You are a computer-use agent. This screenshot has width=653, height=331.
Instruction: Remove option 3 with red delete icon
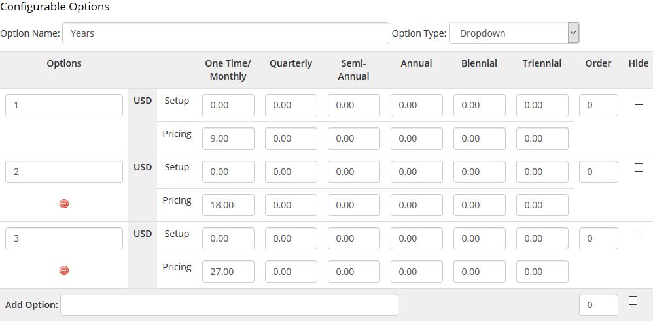(x=64, y=270)
